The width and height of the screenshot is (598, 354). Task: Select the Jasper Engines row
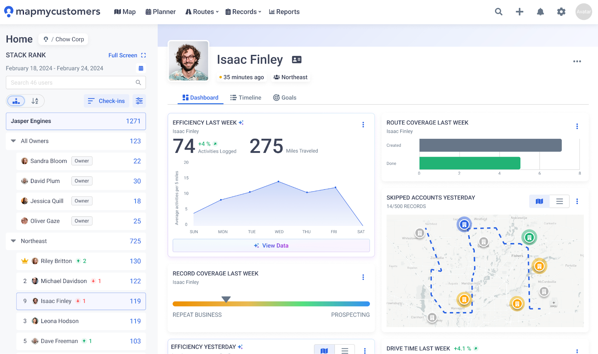76,121
